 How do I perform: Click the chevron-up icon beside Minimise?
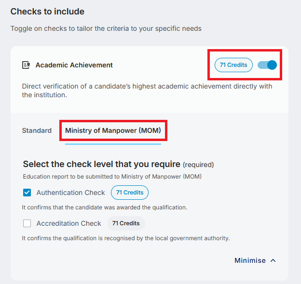tap(274, 260)
